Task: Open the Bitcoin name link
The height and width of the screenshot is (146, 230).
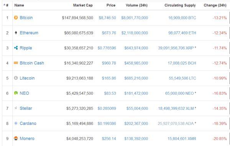Action: pos(26,18)
